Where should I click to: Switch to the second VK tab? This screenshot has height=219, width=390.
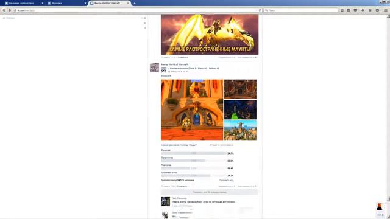(x=66, y=3)
